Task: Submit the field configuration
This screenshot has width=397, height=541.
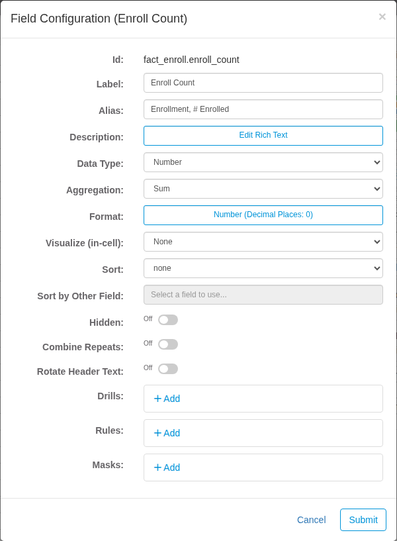Action: coord(363,520)
